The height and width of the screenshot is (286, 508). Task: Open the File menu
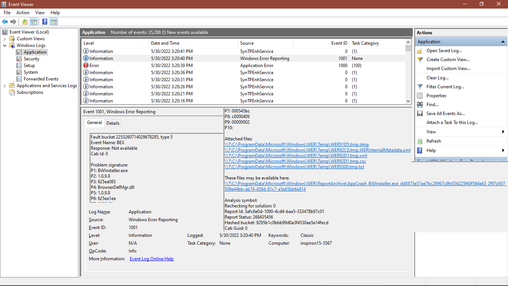tap(7, 13)
